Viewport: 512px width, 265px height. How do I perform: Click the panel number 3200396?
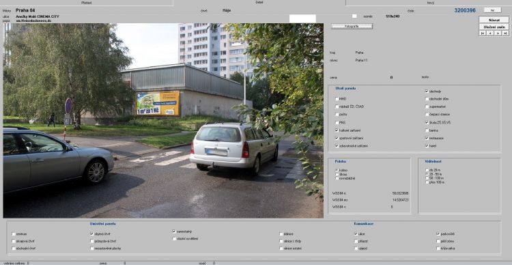[465, 10]
